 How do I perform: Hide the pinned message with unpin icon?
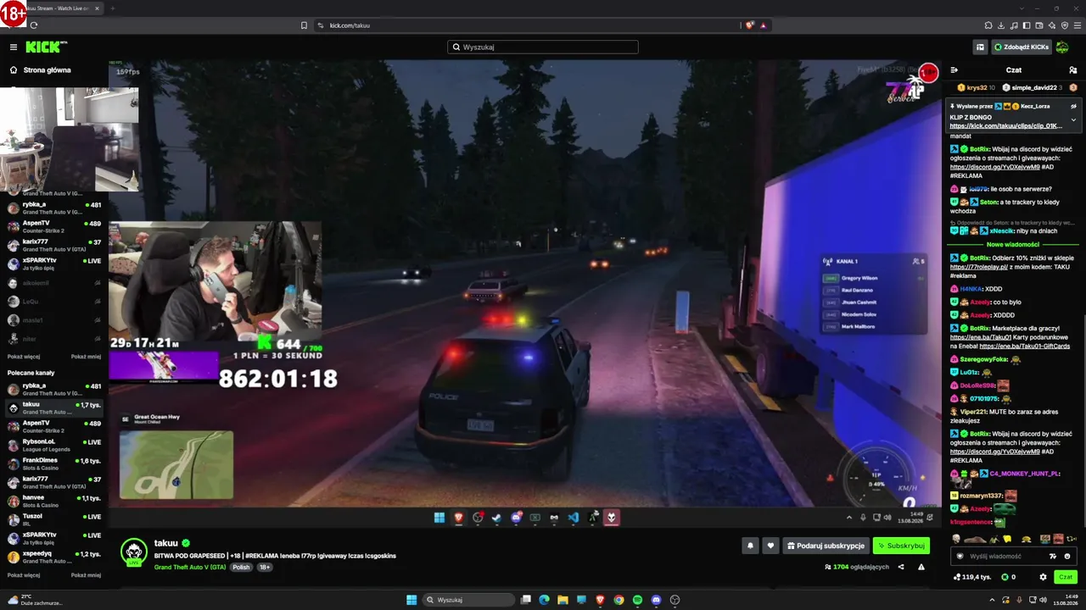[1073, 106]
